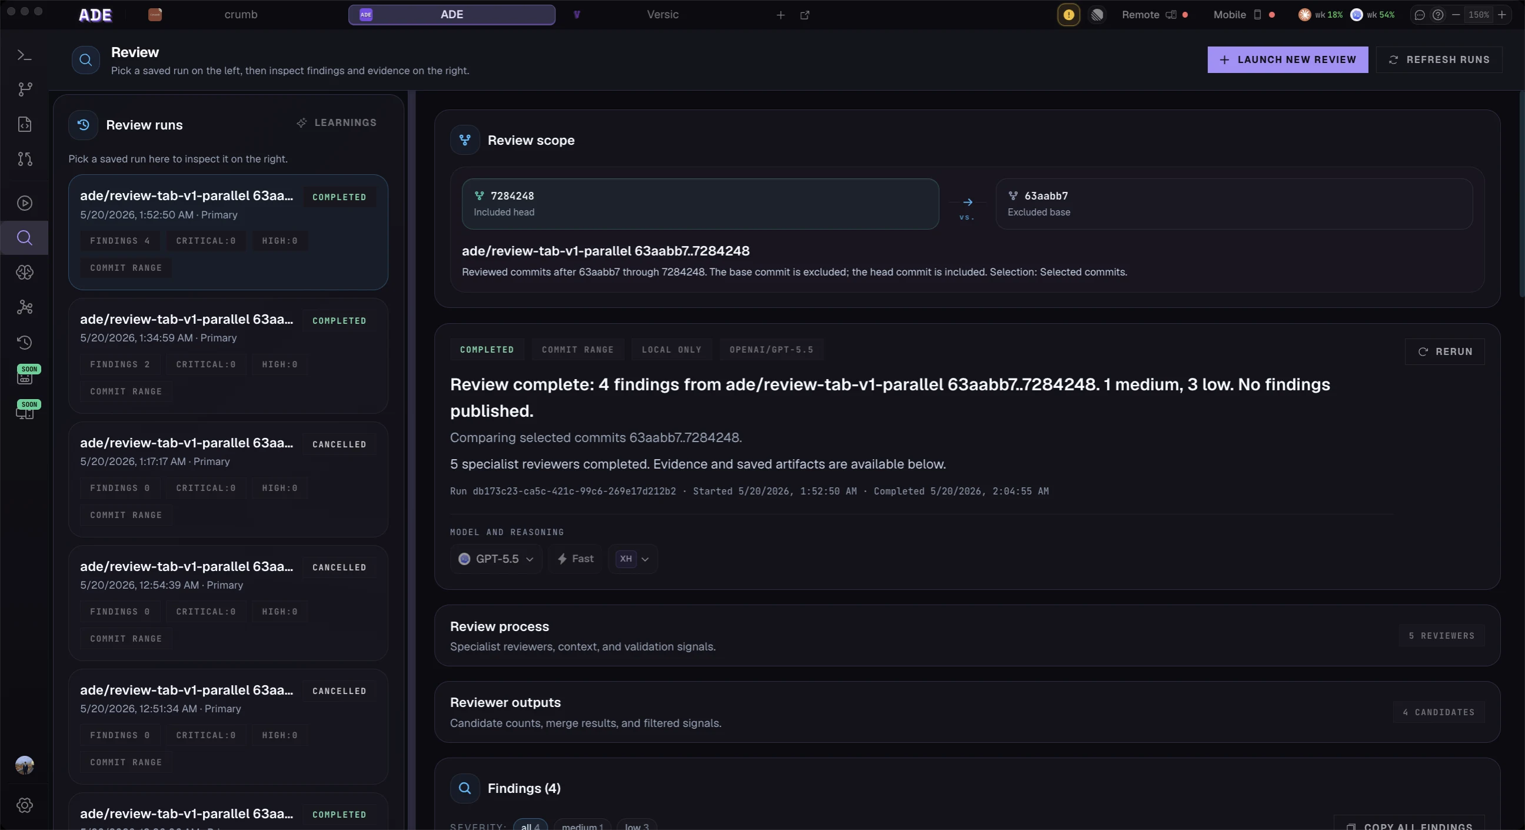Click the devices icon marked SOON
The width and height of the screenshot is (1525, 830).
coord(24,412)
